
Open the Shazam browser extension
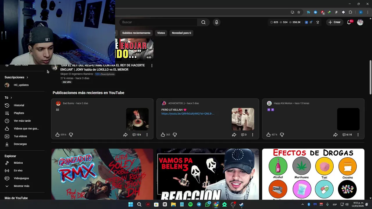(x=315, y=12)
